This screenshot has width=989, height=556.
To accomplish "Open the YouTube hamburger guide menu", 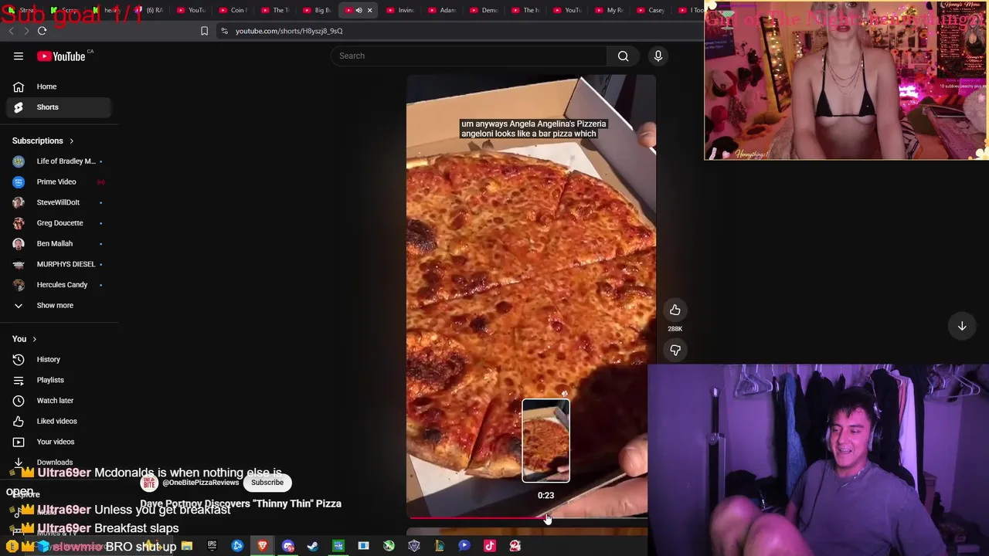I will pyautogui.click(x=19, y=56).
